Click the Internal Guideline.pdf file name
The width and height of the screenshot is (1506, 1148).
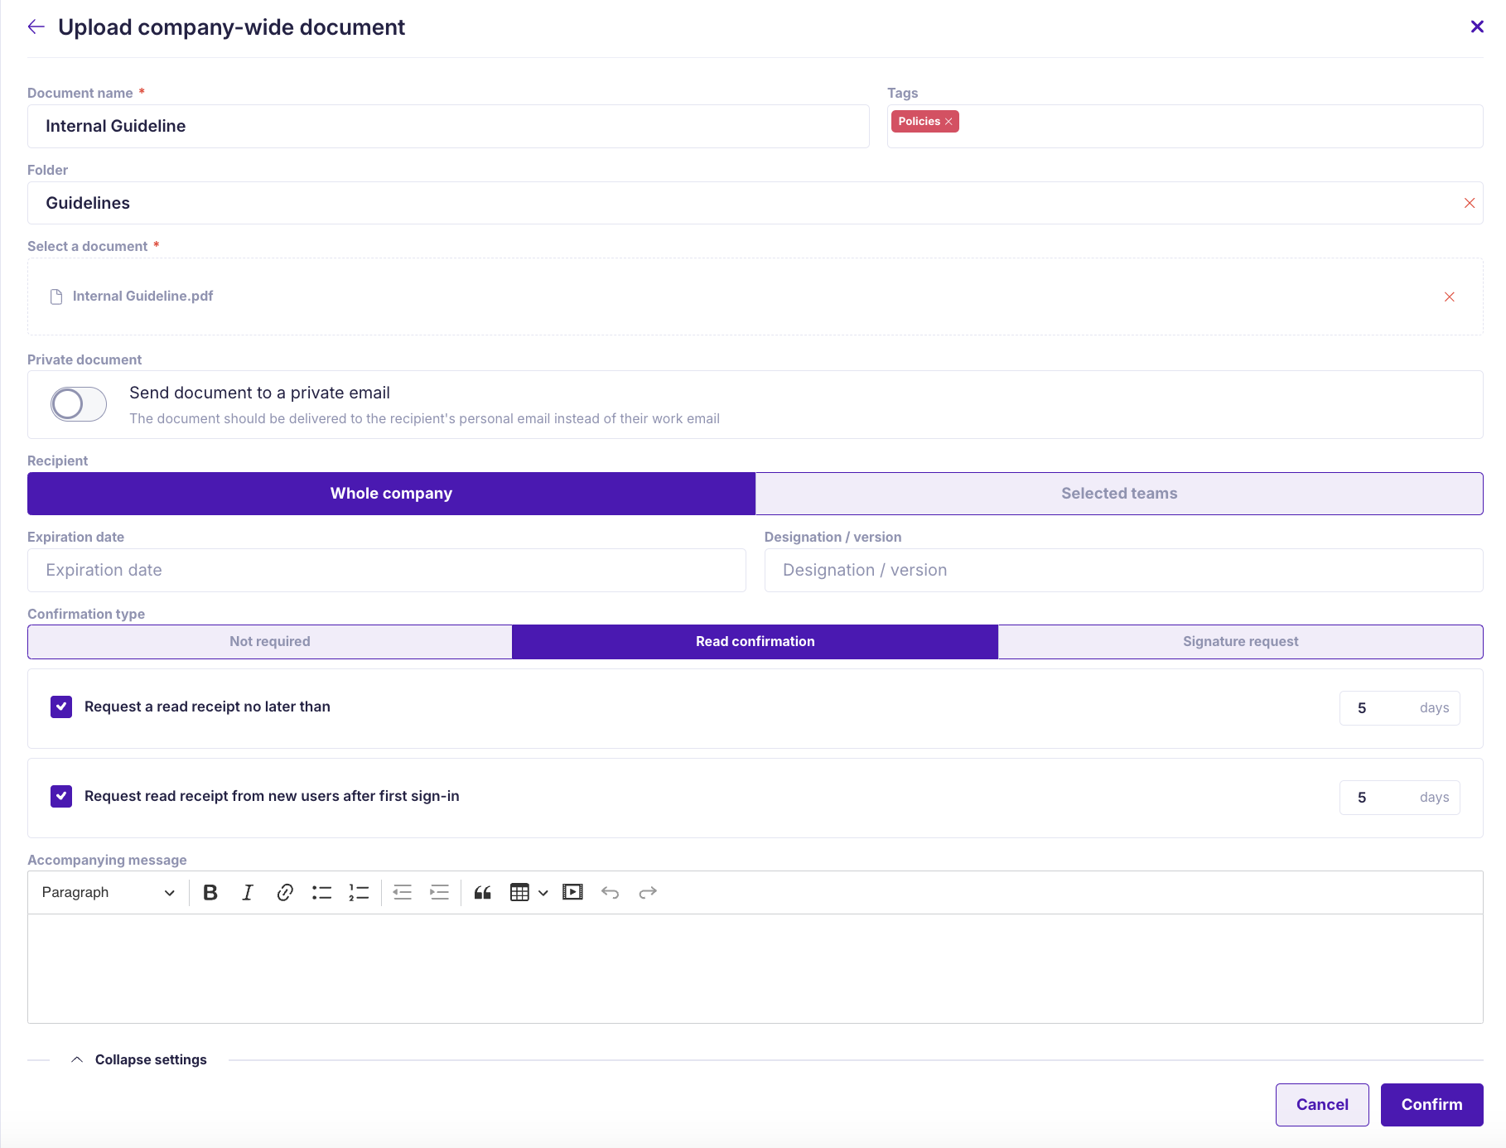[142, 297]
